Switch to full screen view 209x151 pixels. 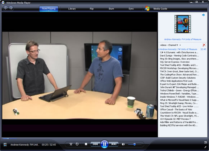205,142
